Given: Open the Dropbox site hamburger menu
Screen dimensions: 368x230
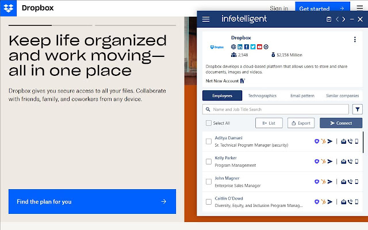Looking at the screenshot, I should click(360, 7).
